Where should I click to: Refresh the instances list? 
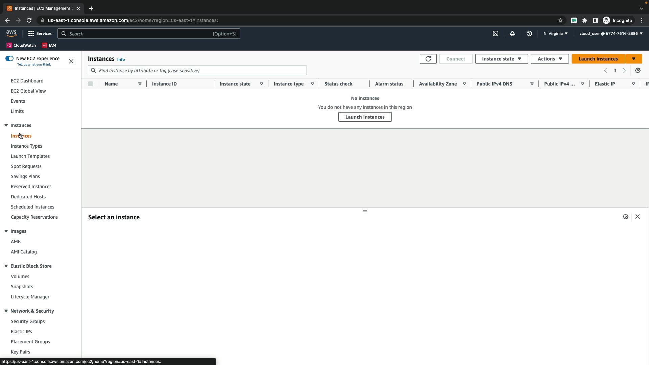(428, 59)
